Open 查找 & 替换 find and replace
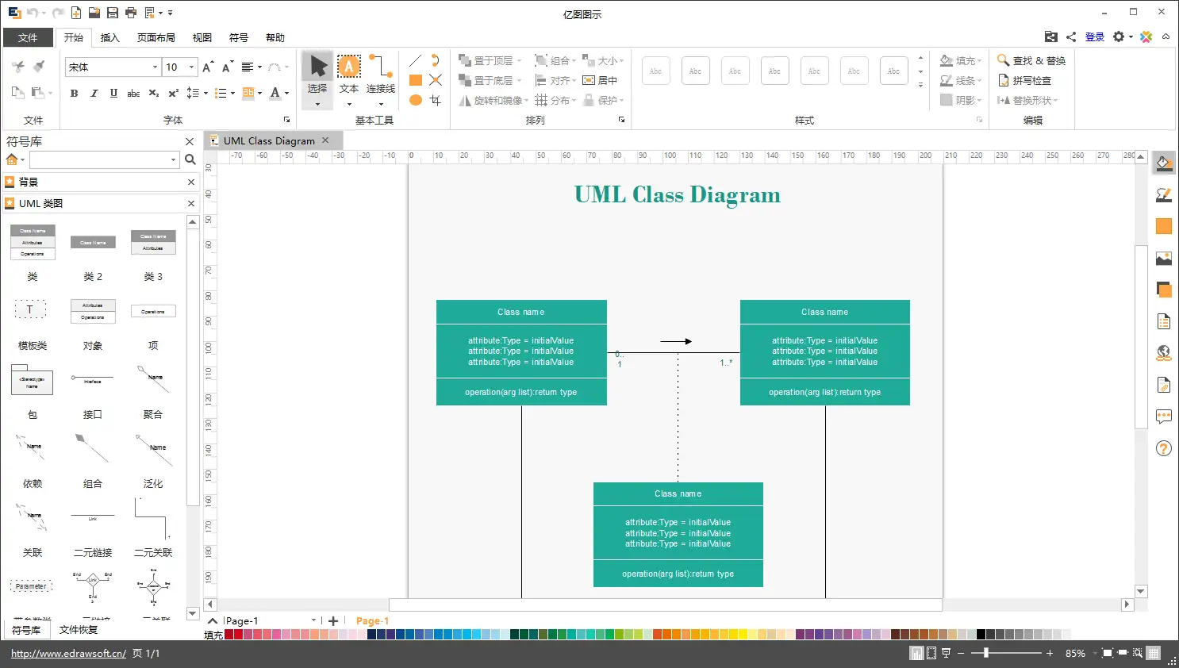 pyautogui.click(x=1031, y=60)
